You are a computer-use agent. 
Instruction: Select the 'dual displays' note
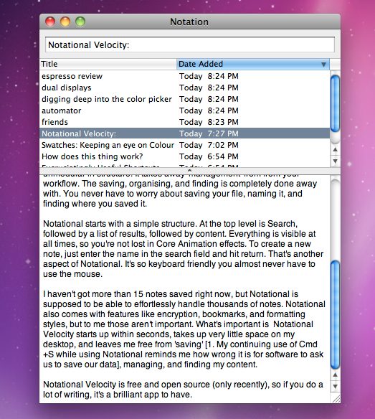point(184,88)
